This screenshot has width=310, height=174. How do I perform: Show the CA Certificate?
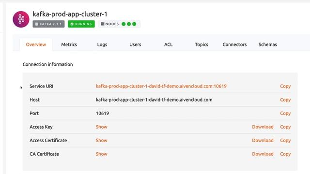102,154
